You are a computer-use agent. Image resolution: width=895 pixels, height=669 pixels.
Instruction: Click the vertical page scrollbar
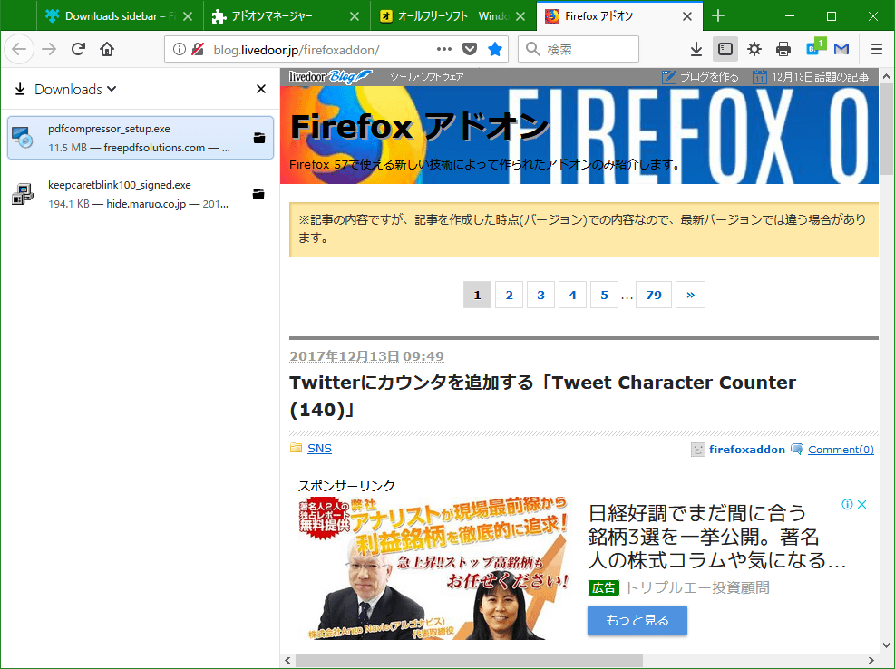pos(886,129)
